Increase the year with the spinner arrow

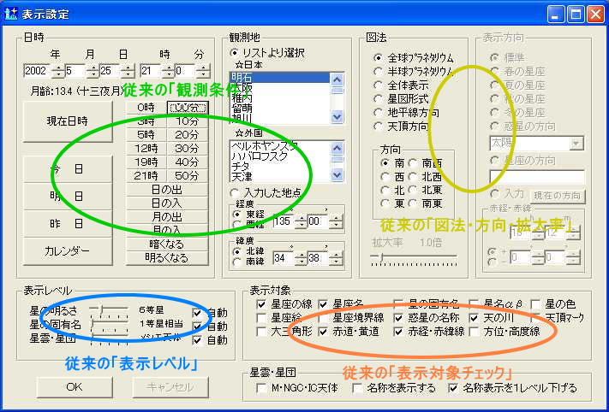tap(57, 67)
